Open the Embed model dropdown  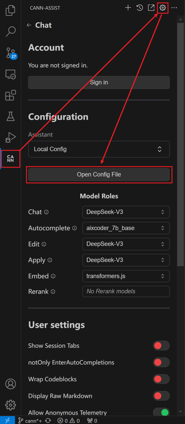(x=126, y=276)
